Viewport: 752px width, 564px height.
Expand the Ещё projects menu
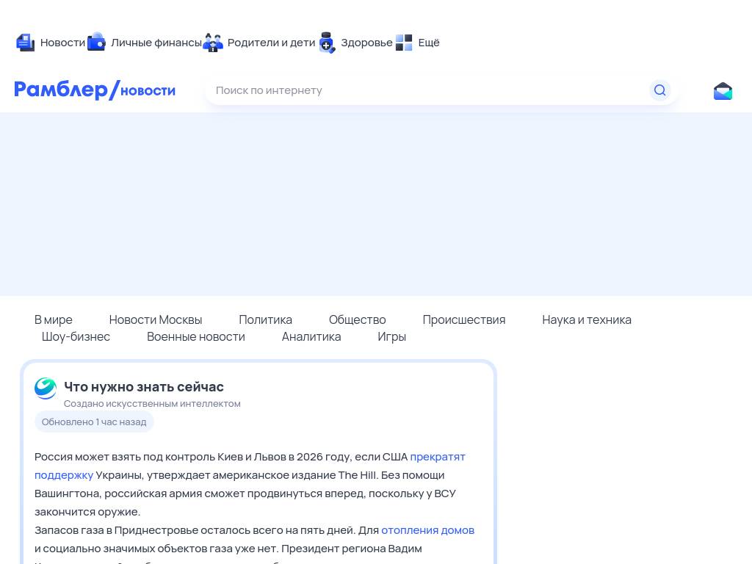429,43
